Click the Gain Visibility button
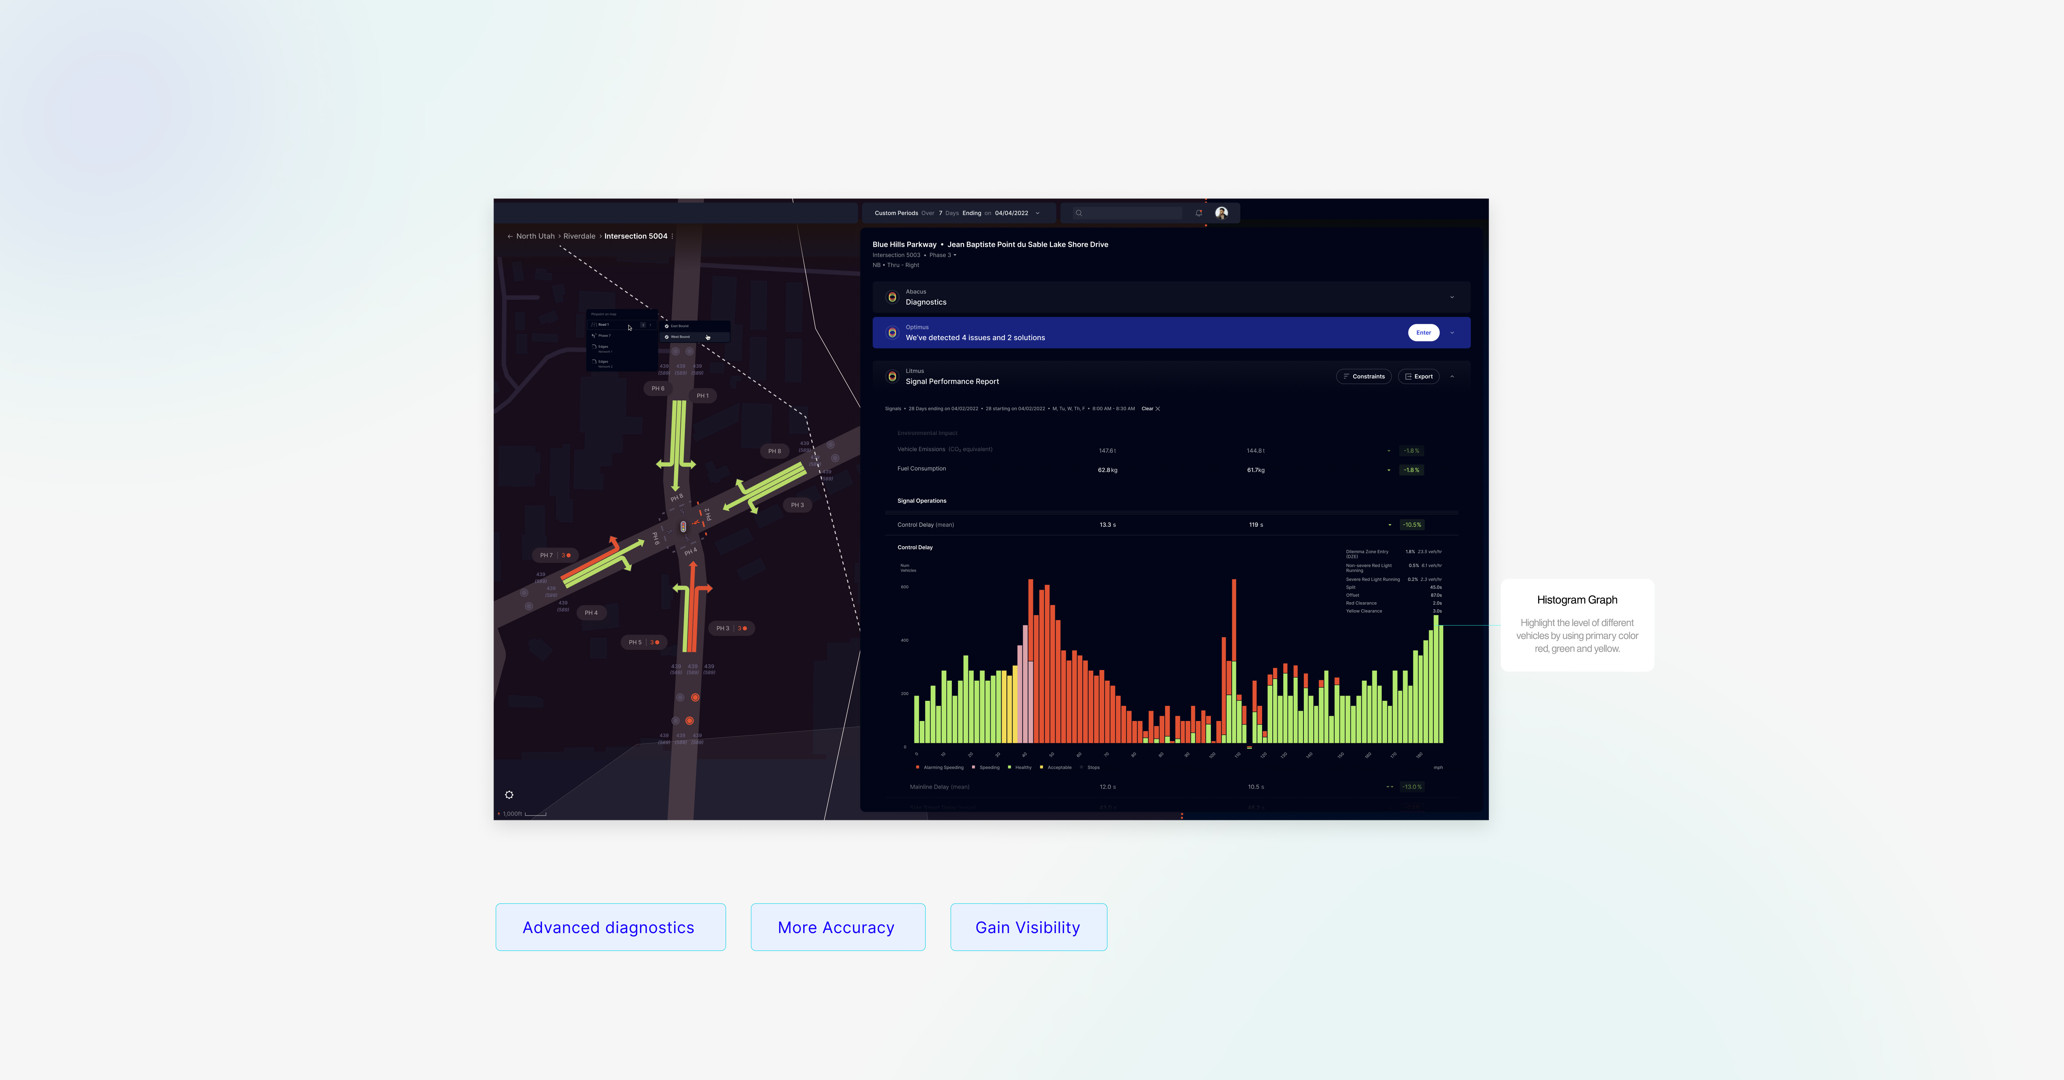The width and height of the screenshot is (2064, 1080). pos(1029,927)
